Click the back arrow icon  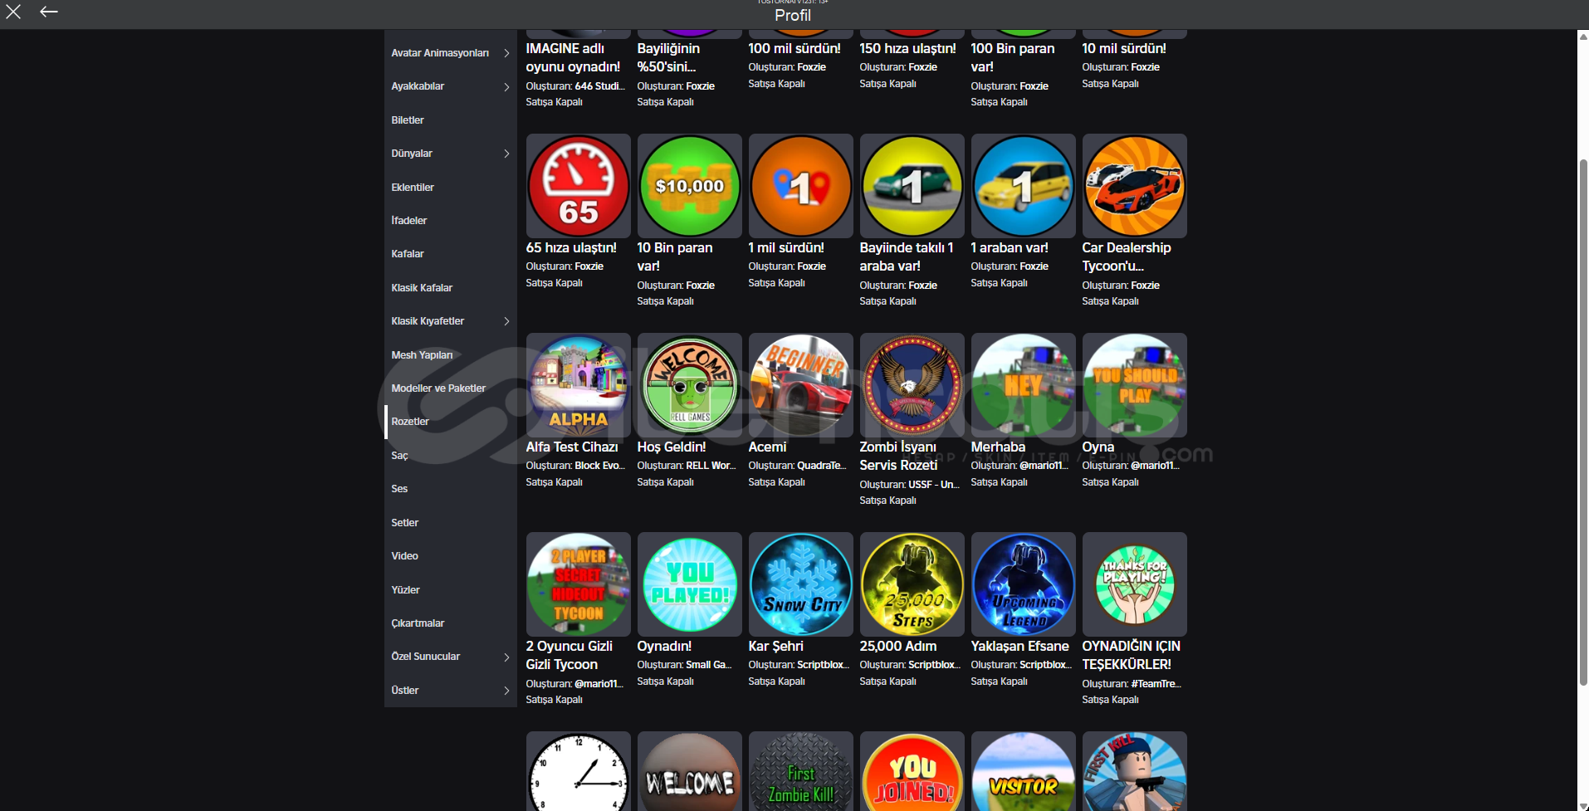[x=49, y=12]
